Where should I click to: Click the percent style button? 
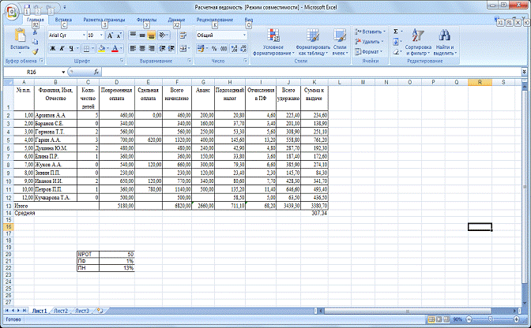(x=215, y=48)
